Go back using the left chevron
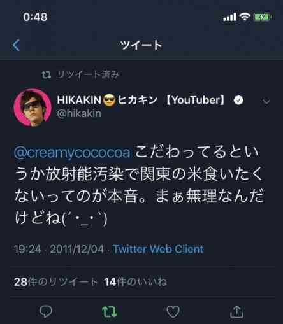 click(16, 45)
